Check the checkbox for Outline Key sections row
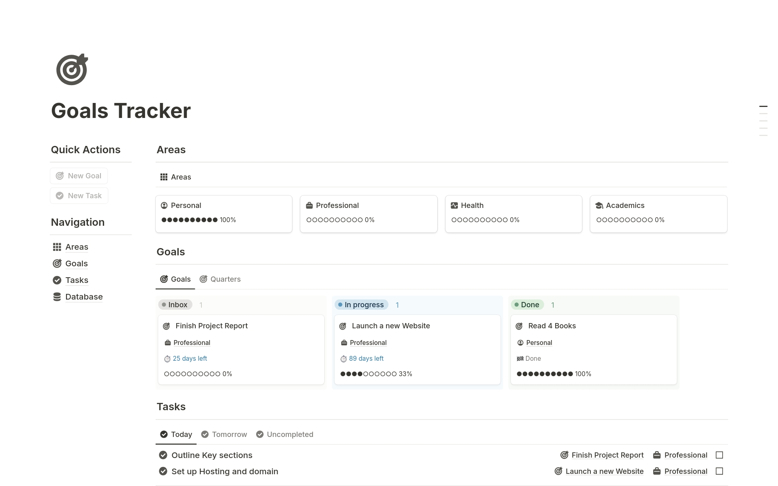 (x=719, y=455)
